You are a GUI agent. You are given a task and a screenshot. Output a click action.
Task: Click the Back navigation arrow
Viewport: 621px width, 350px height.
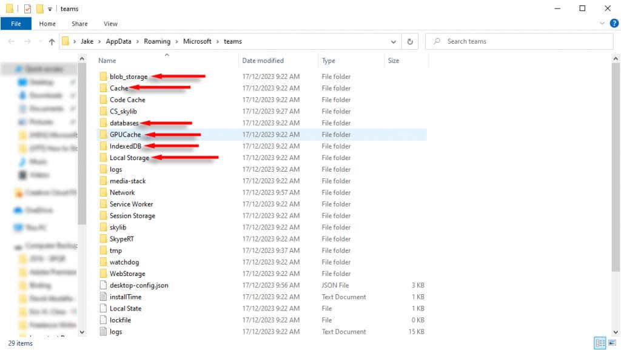(12, 42)
